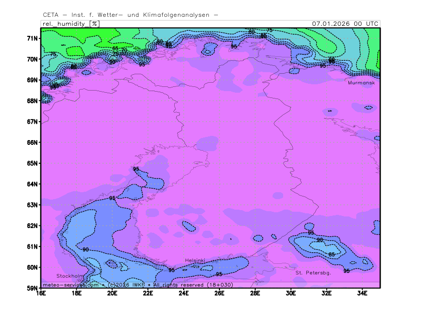Click the 28E longitude axis label

click(x=255, y=293)
